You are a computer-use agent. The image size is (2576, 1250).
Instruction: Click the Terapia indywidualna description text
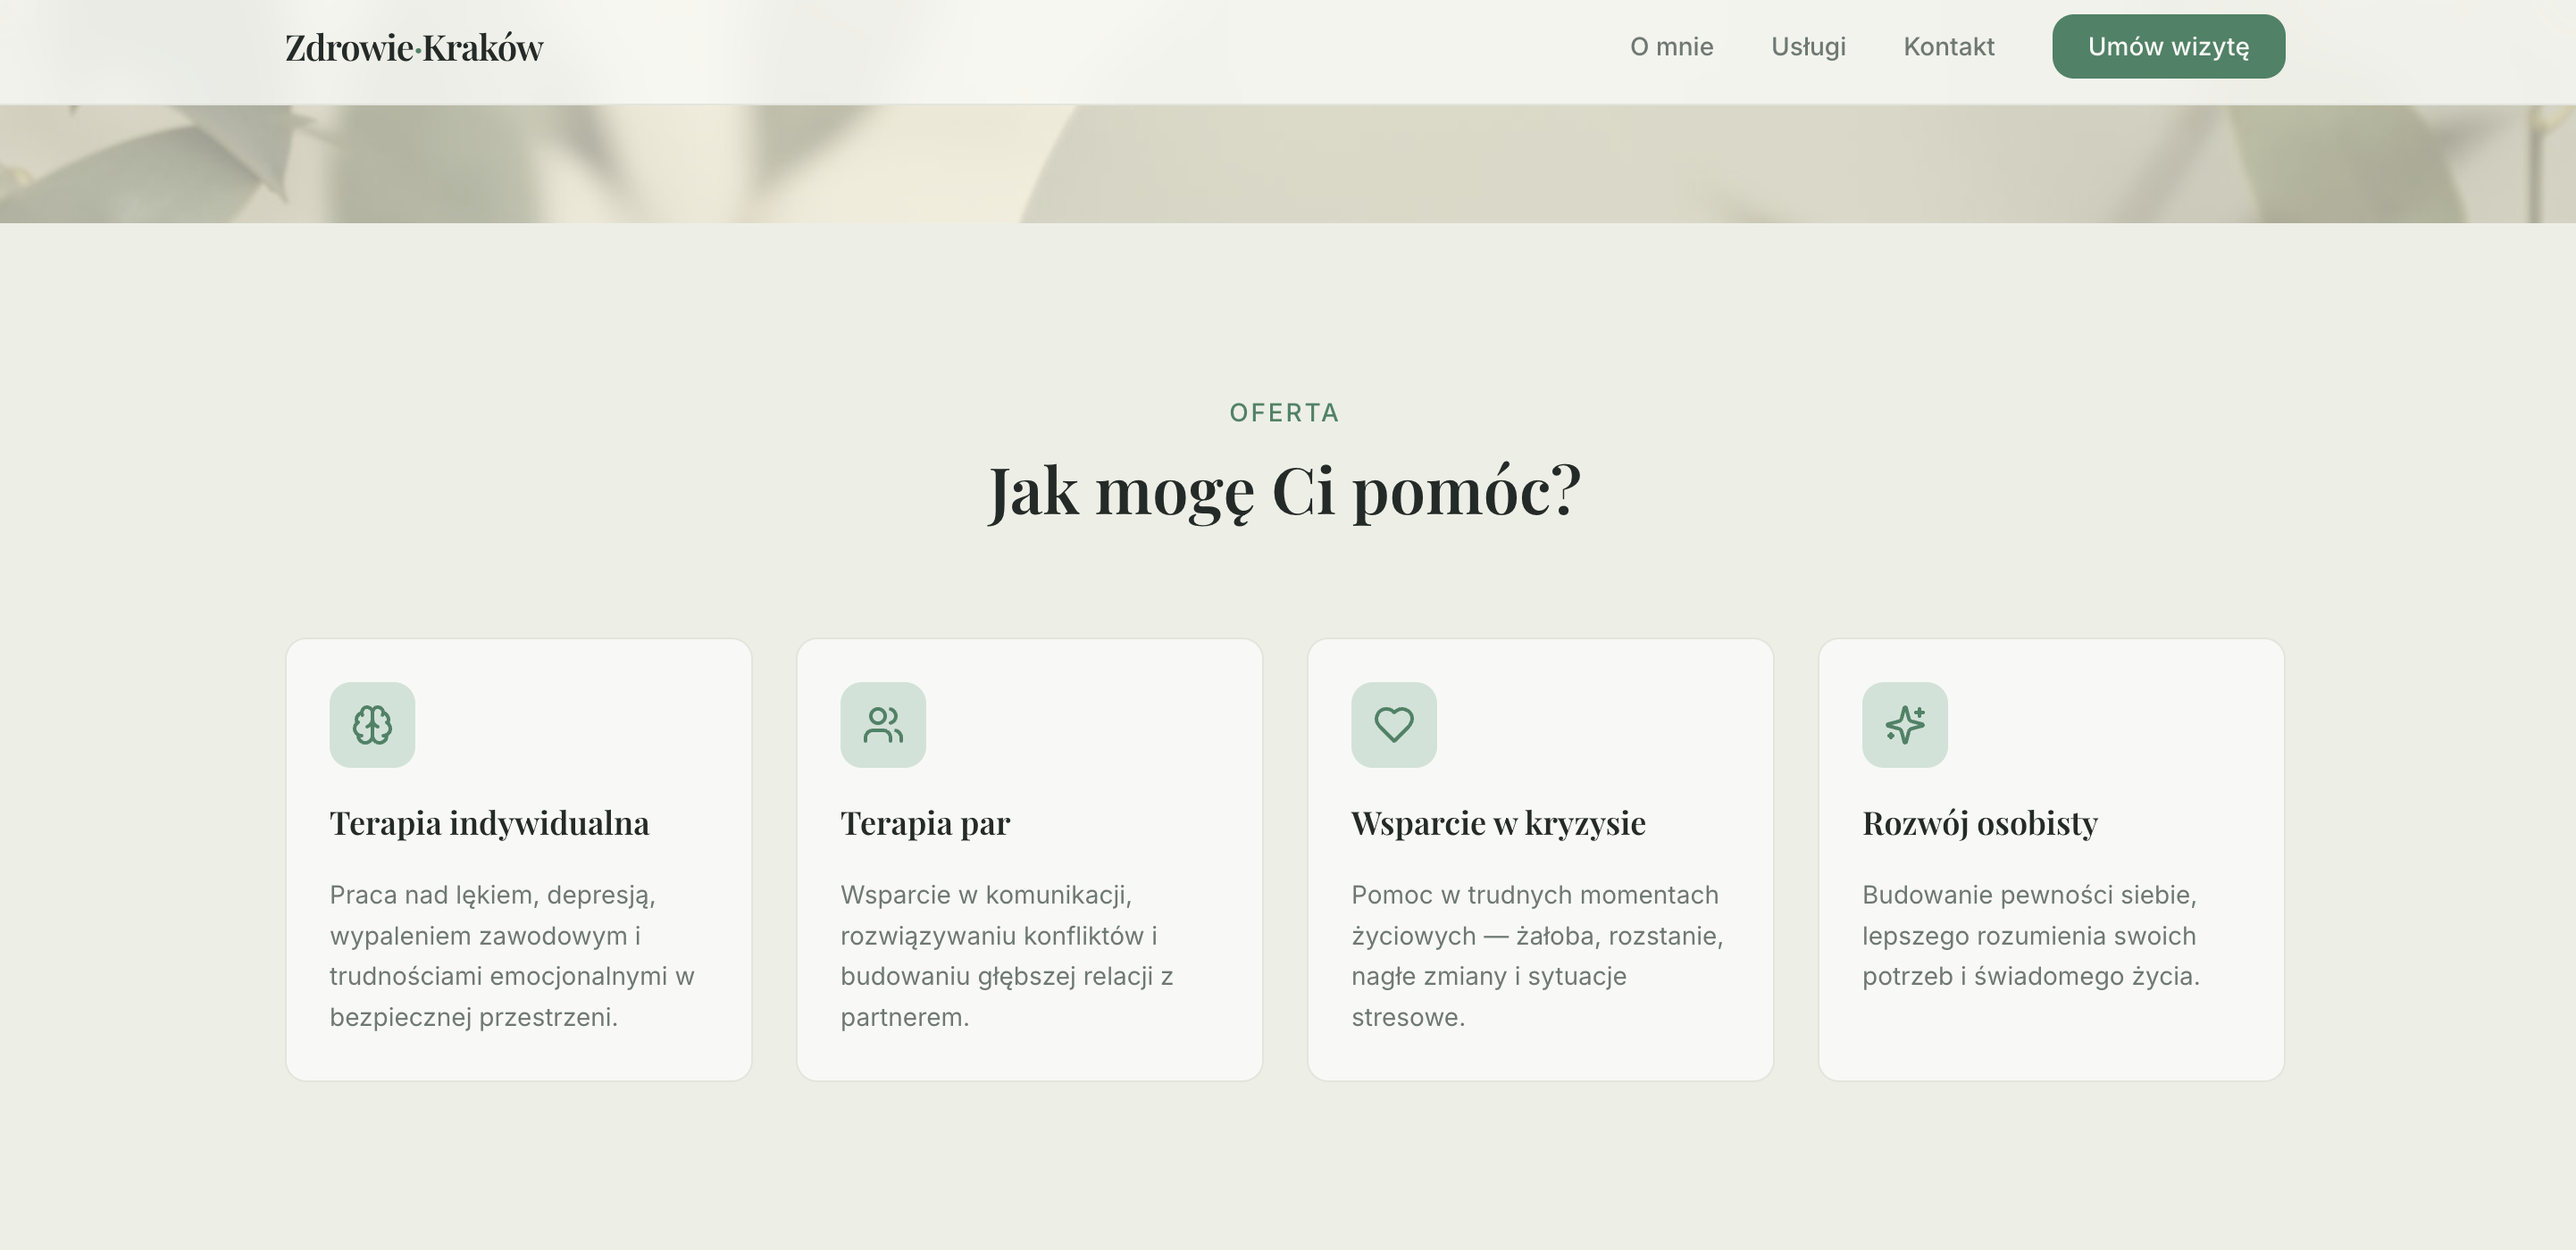click(512, 955)
